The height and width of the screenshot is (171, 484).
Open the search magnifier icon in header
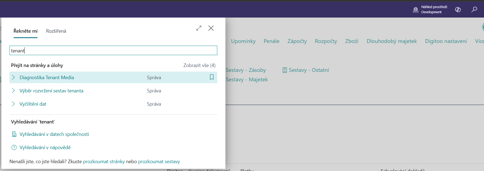pyautogui.click(x=474, y=9)
